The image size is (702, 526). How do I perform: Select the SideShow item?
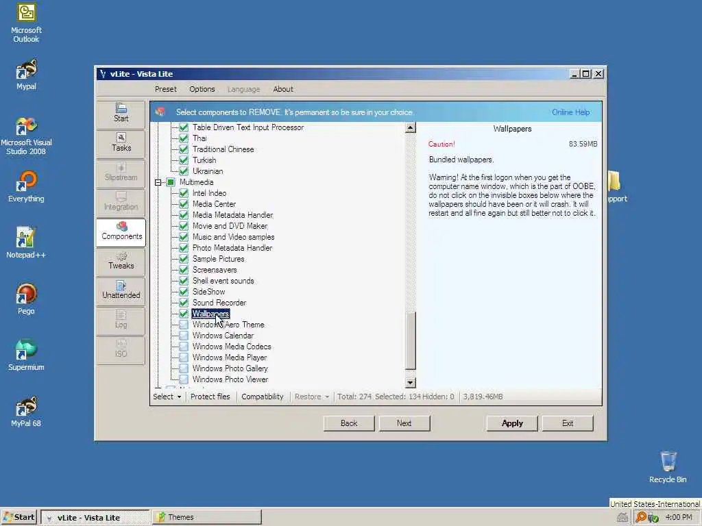(x=208, y=292)
